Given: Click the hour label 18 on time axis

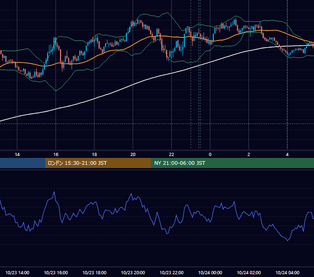Looking at the screenshot, I should [x=94, y=154].
